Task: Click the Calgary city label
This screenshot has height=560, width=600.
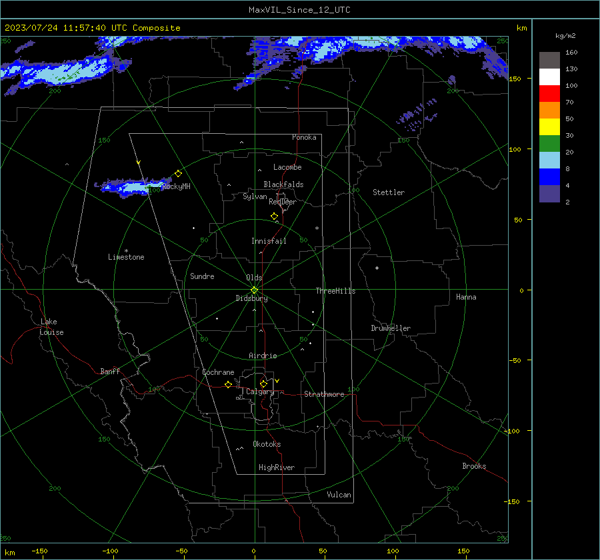Action: [260, 392]
